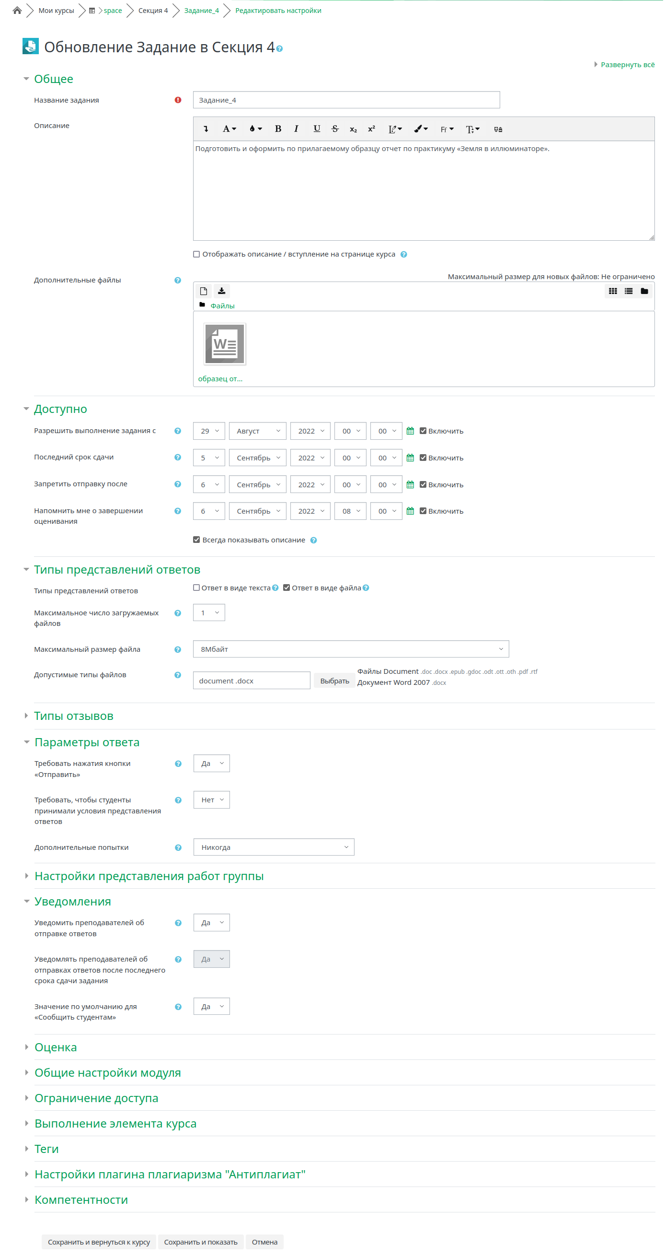Viewport: 665px width, 1258px height.
Task: Collapse Общее section
Action: (54, 79)
